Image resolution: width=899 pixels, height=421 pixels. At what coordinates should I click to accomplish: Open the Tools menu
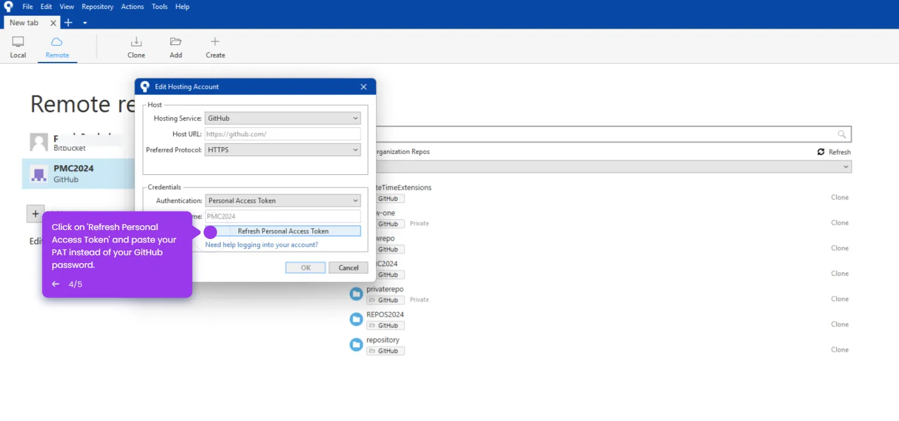[160, 7]
